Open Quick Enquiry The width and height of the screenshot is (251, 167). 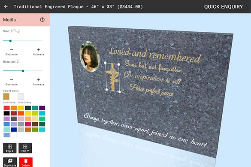(223, 7)
